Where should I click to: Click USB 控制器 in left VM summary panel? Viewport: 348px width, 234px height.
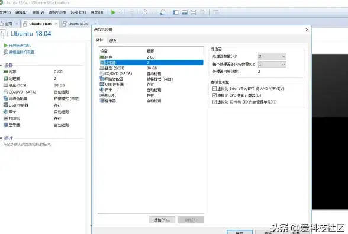[x=16, y=105]
